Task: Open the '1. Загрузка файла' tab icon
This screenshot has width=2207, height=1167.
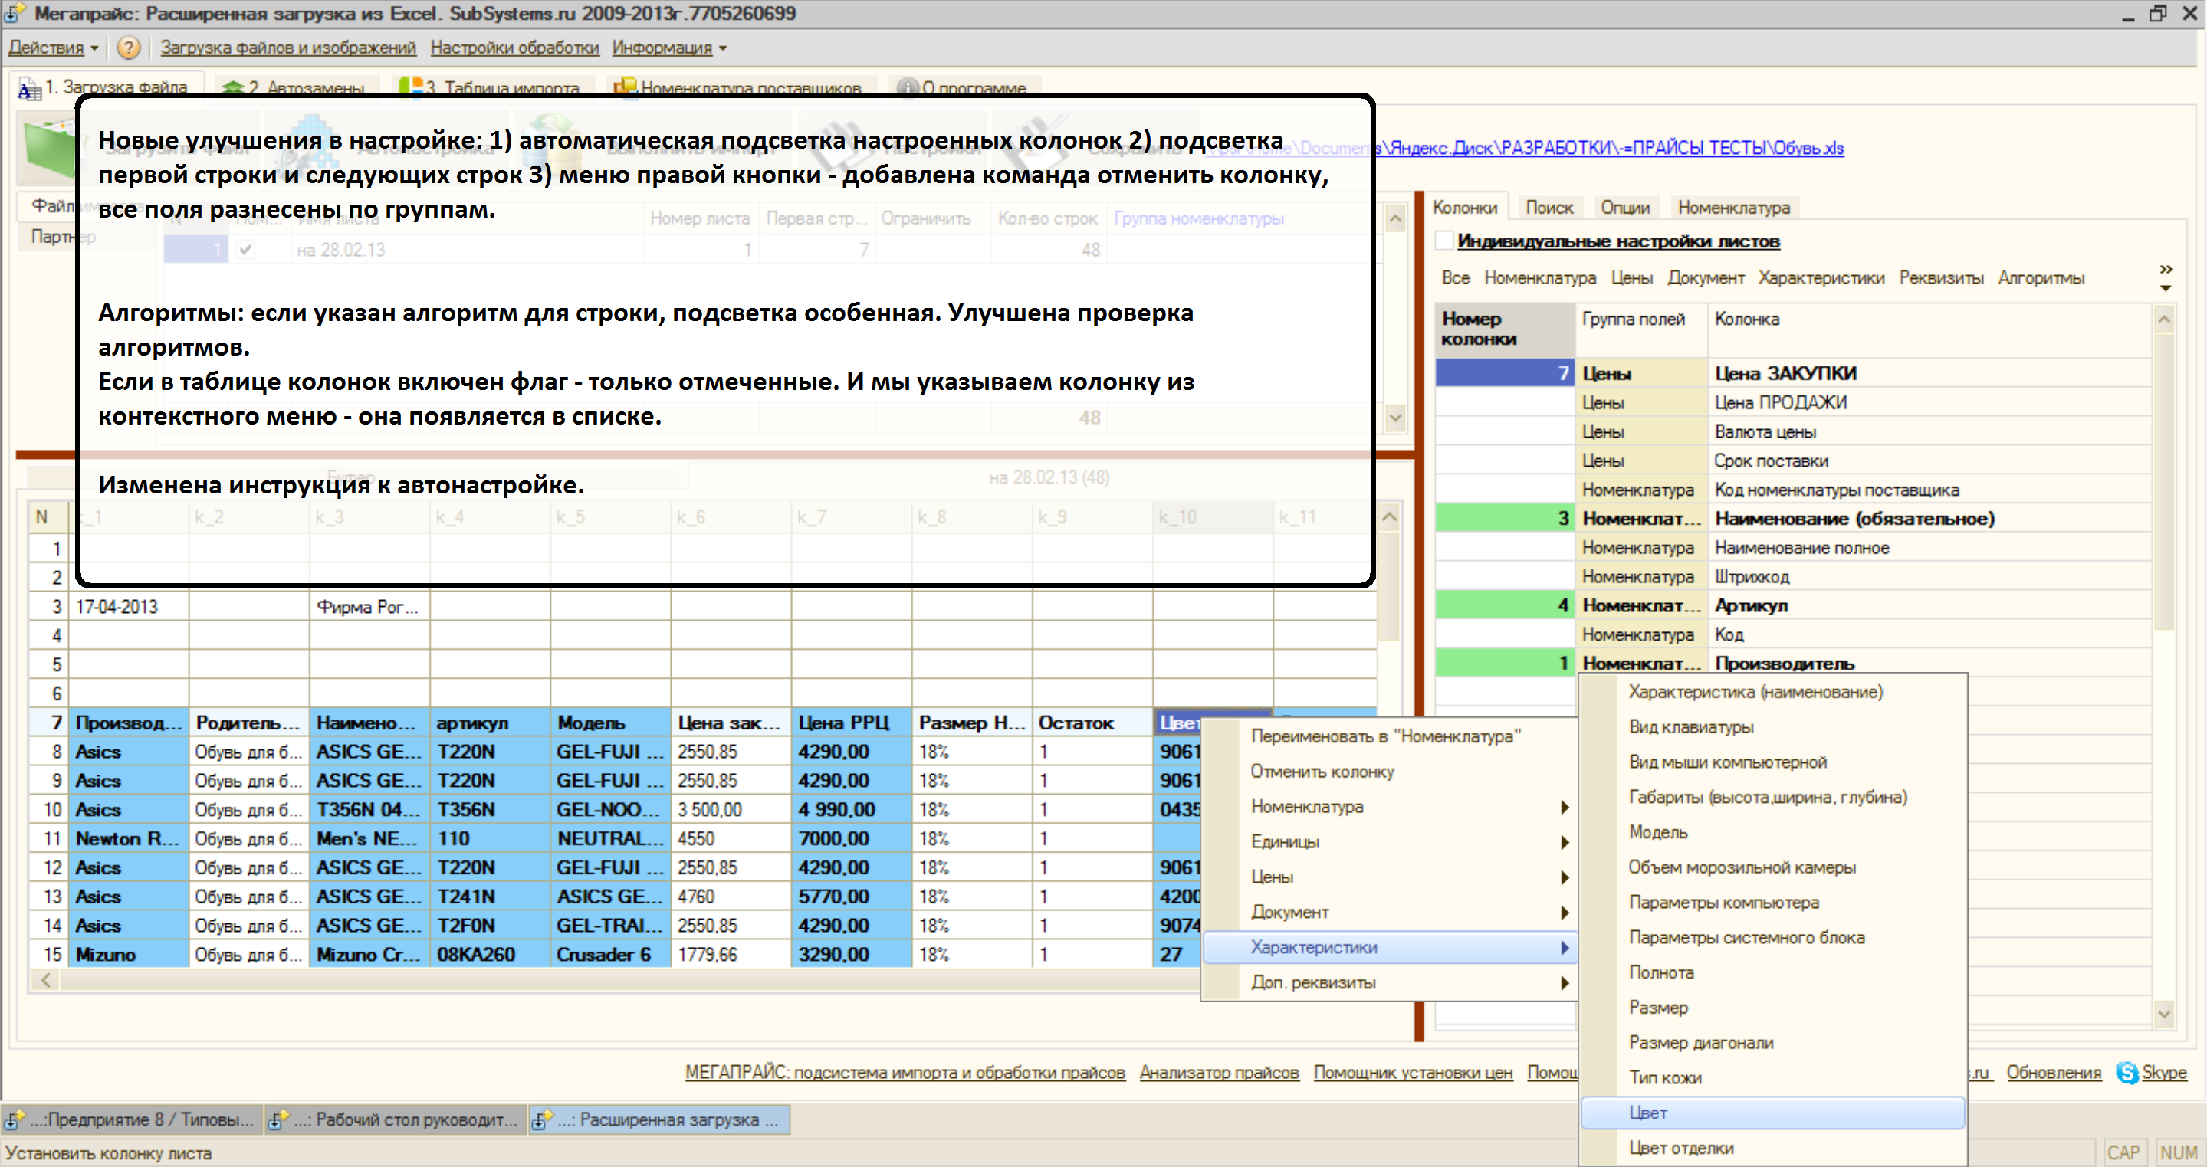Action: (29, 88)
